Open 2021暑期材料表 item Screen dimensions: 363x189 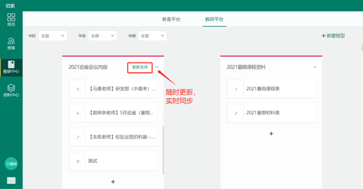click(x=271, y=113)
